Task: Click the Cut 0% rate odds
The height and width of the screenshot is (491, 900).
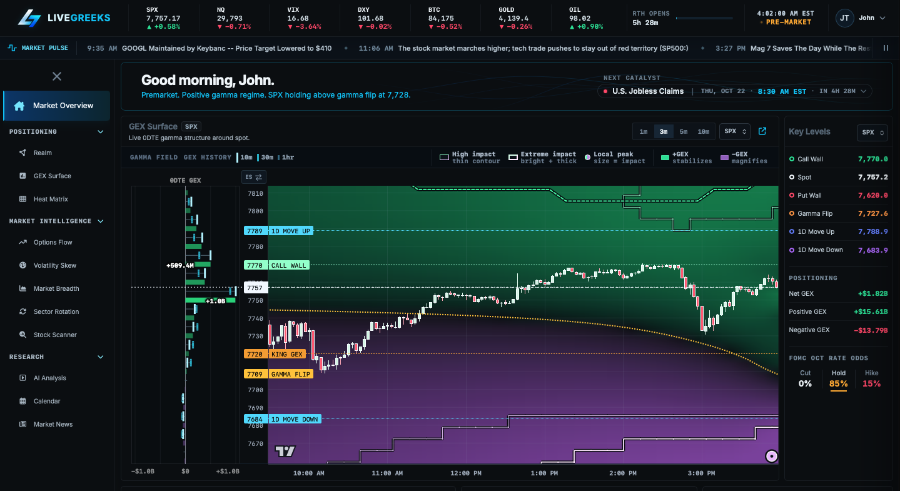Action: click(806, 379)
